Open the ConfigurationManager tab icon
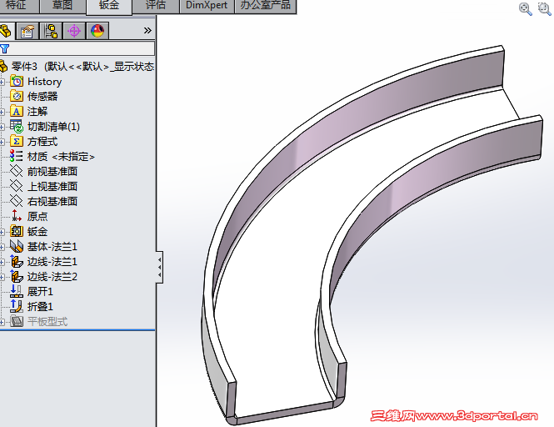 point(51,31)
